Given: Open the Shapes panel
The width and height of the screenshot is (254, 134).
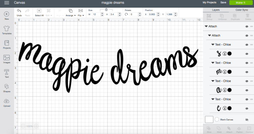Looking at the screenshot, I should pyautogui.click(x=7, y=88).
